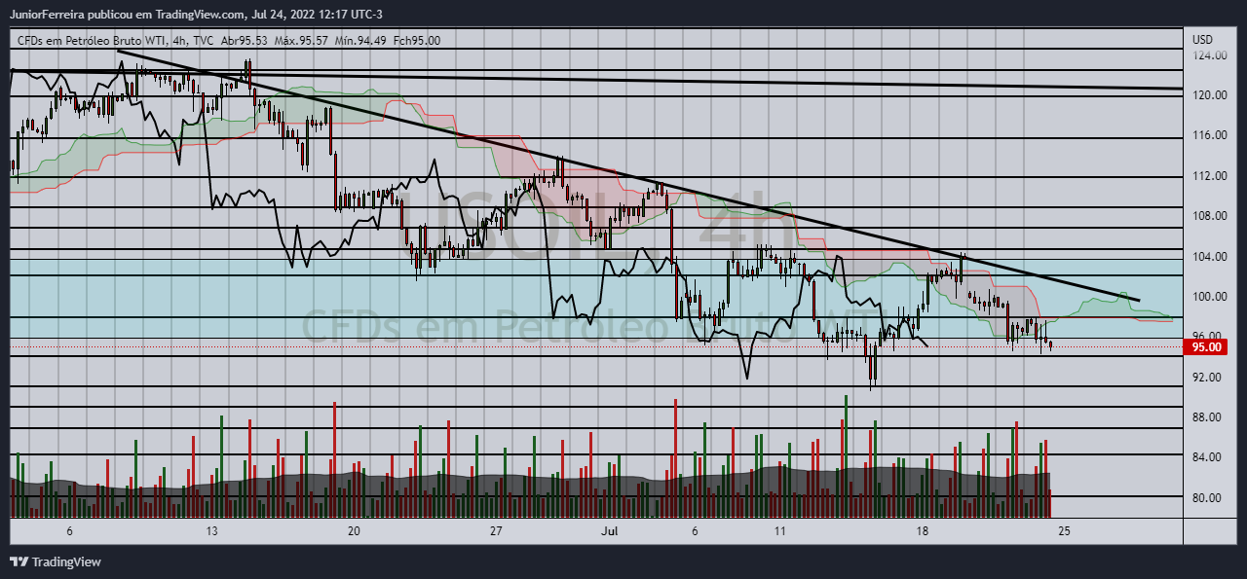Image resolution: width=1247 pixels, height=579 pixels.
Task: Click the 'Jul' month label on the time axis
Action: pos(611,531)
